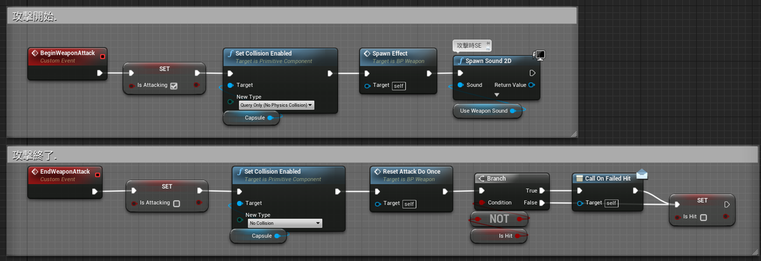This screenshot has height=261, width=761.
Task: Select the Is Hit variable getter node
Action: click(500, 236)
